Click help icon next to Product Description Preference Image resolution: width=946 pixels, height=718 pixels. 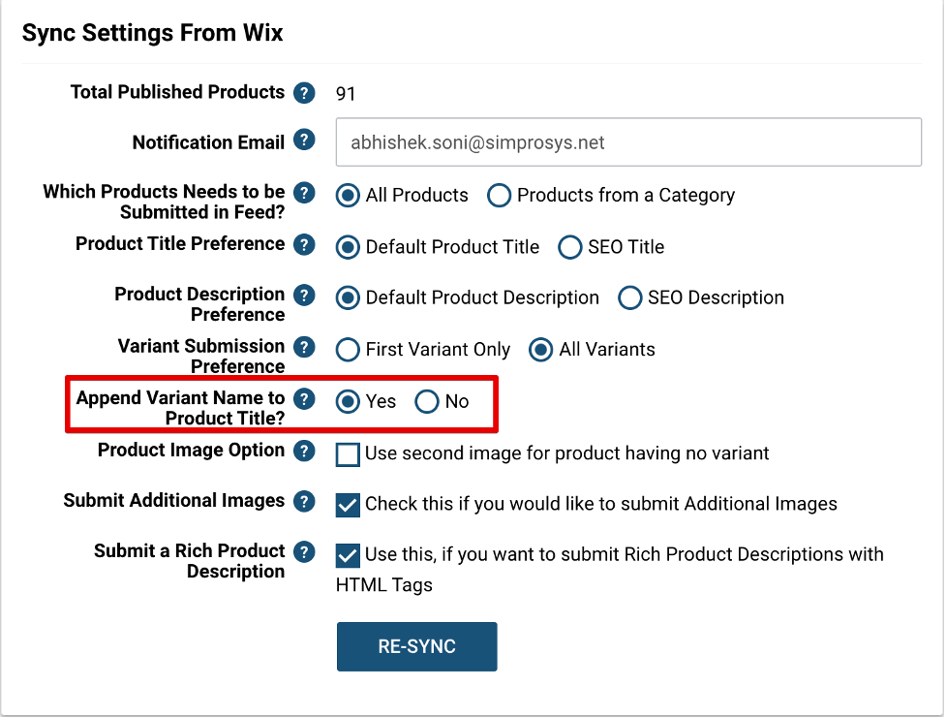point(304,296)
